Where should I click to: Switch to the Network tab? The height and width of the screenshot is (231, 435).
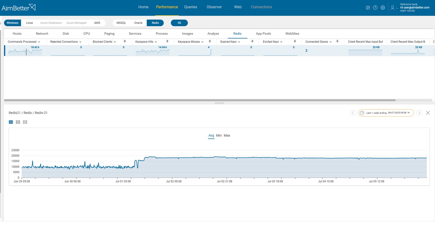click(42, 34)
